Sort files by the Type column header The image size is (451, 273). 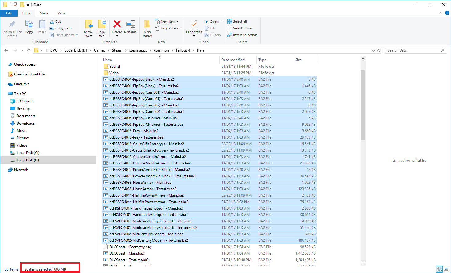tap(262, 60)
